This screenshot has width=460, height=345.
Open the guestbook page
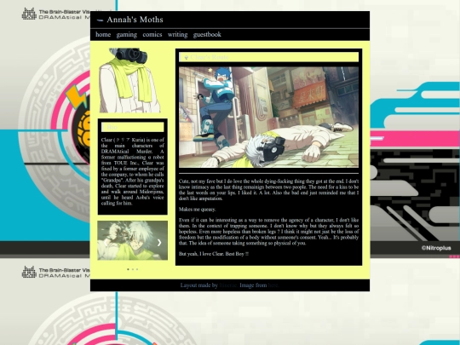[207, 35]
